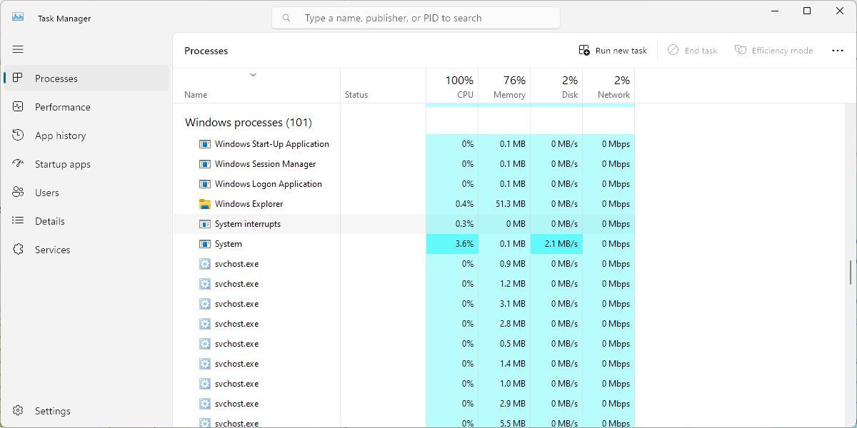The width and height of the screenshot is (857, 428).
Task: Open Task Manager Settings via the gear icon
Action: 18,411
